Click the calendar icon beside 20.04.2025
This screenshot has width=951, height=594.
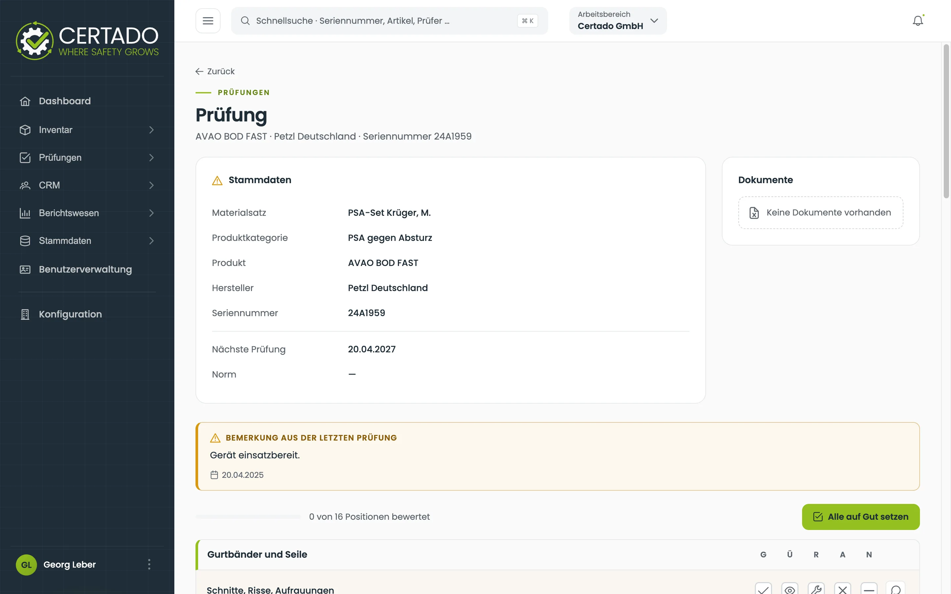point(214,475)
